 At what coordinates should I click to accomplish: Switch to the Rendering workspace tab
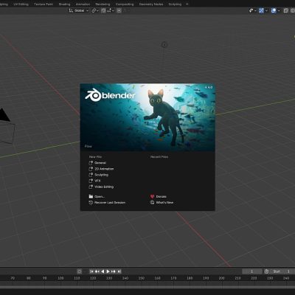103,4
